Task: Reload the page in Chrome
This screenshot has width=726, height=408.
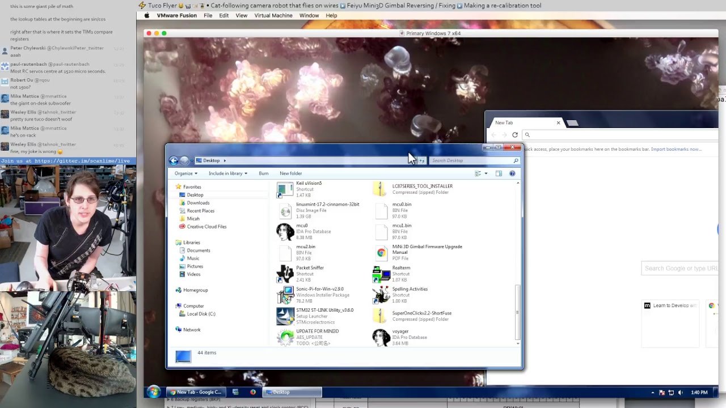Action: 515,135
